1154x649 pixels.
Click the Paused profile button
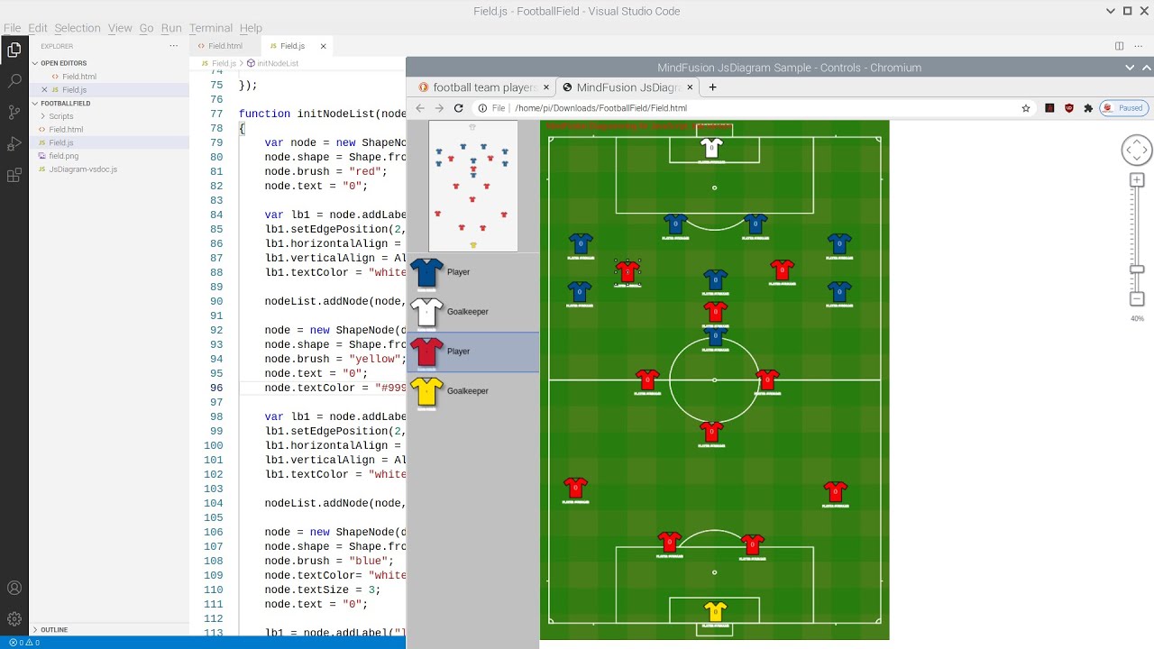(1125, 108)
